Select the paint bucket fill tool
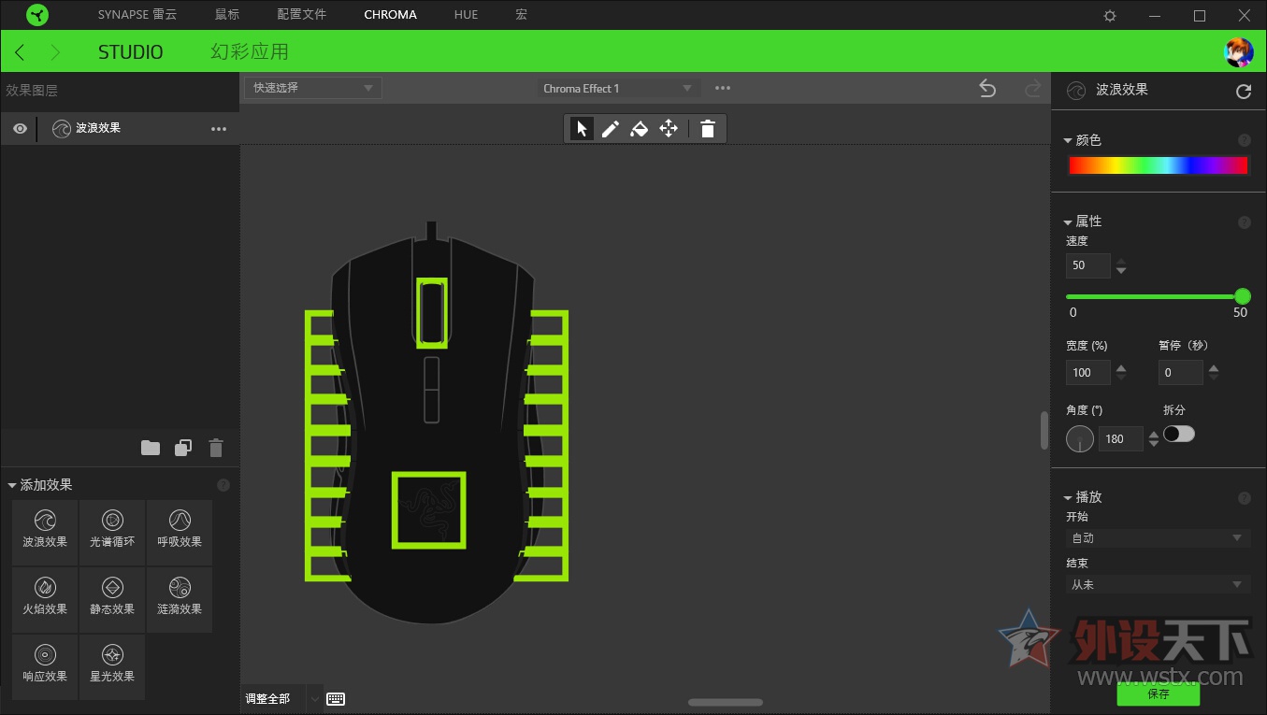 click(640, 129)
